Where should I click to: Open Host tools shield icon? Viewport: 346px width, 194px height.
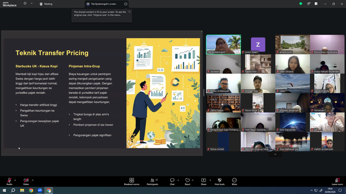(x=219, y=181)
